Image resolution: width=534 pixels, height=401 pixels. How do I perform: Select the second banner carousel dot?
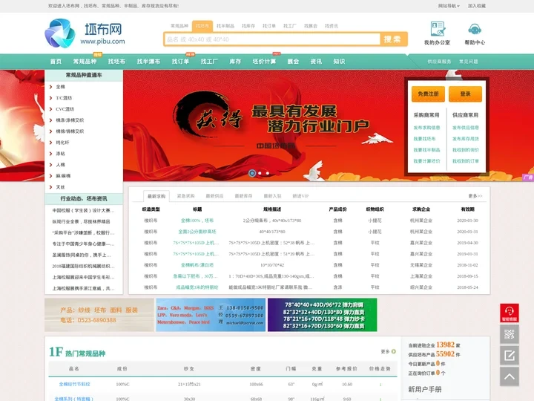260,173
